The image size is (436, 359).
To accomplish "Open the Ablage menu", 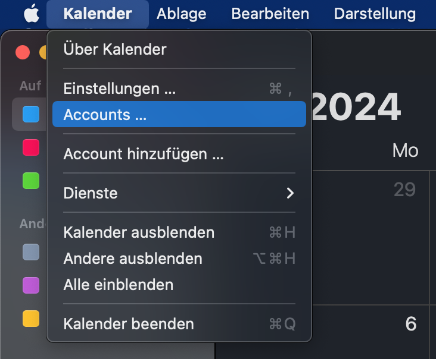I will point(181,14).
